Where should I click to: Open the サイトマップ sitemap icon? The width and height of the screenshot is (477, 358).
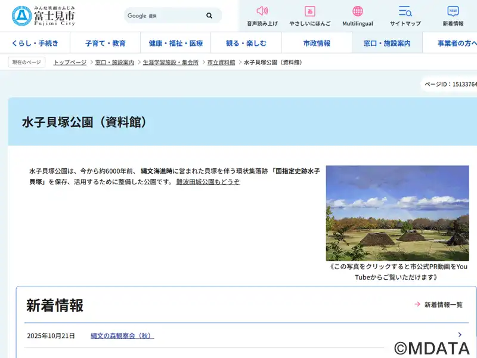pyautogui.click(x=405, y=11)
